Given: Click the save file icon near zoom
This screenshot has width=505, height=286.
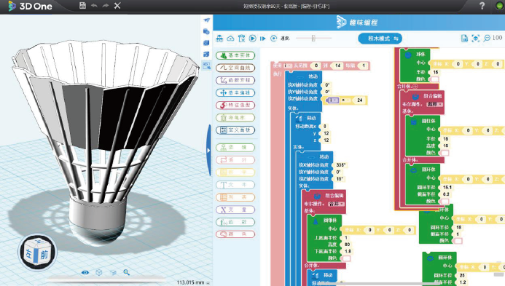Looking at the screenshot, I should point(464,39).
